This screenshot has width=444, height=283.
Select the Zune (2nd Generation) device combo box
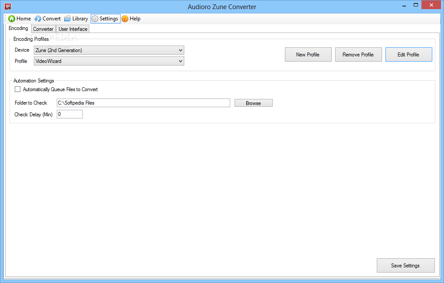coord(109,50)
